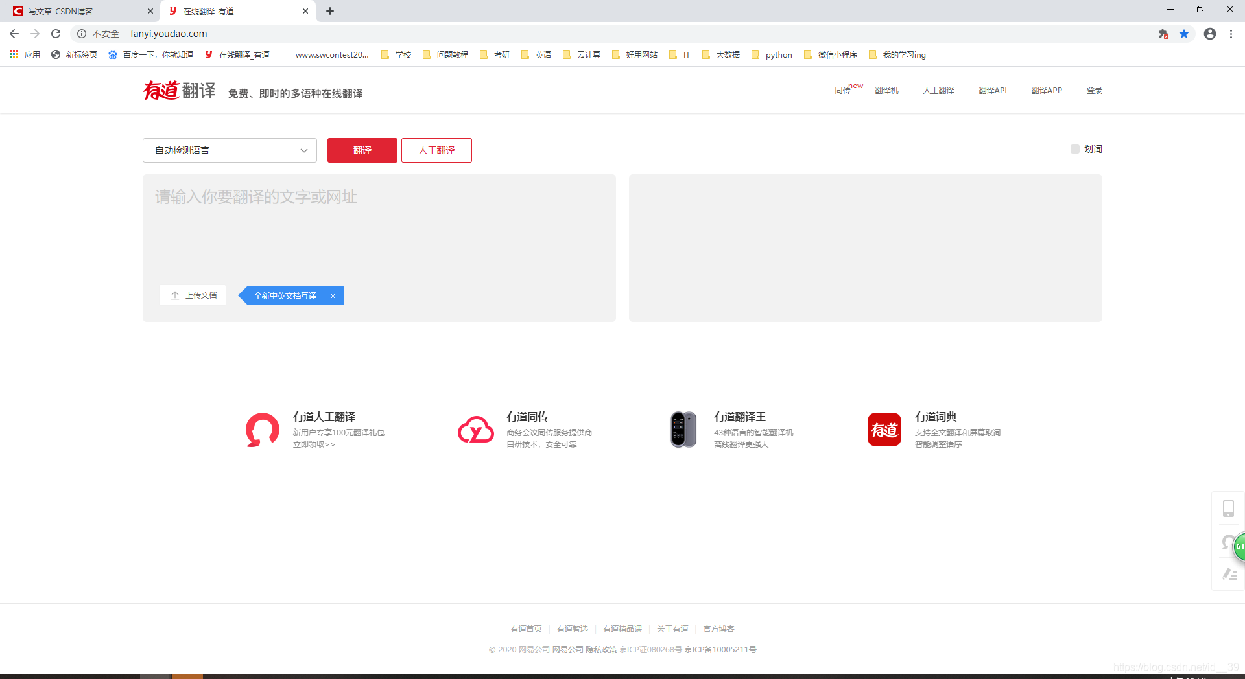Screen dimensions: 1245x679
Task: Open 关于有道 footer link
Action: [x=672, y=629]
